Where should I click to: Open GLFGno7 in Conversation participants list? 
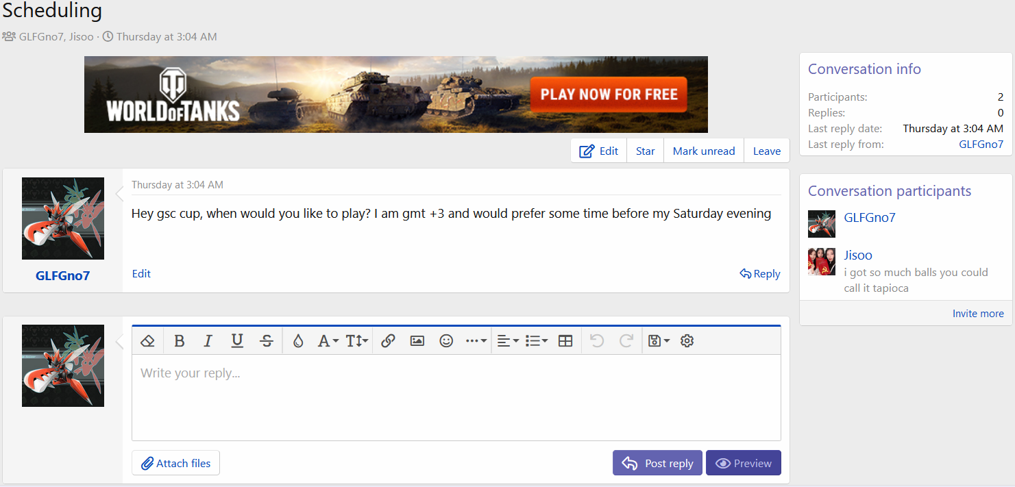870,218
